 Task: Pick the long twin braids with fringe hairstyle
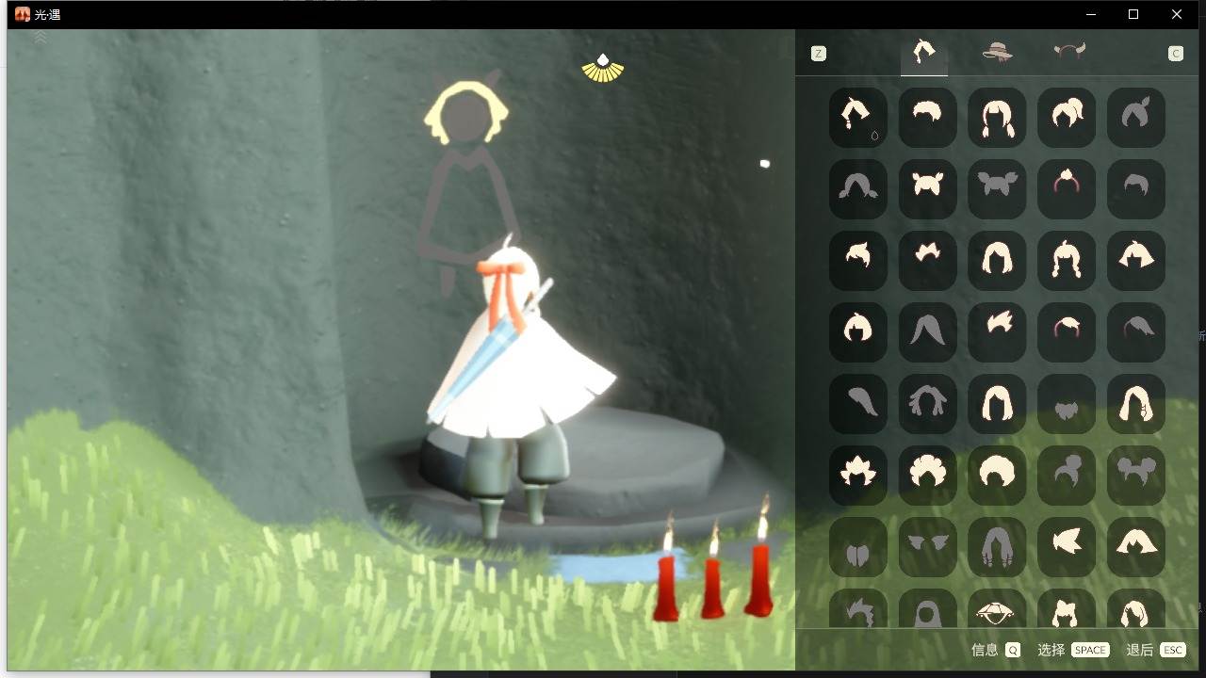click(x=997, y=118)
